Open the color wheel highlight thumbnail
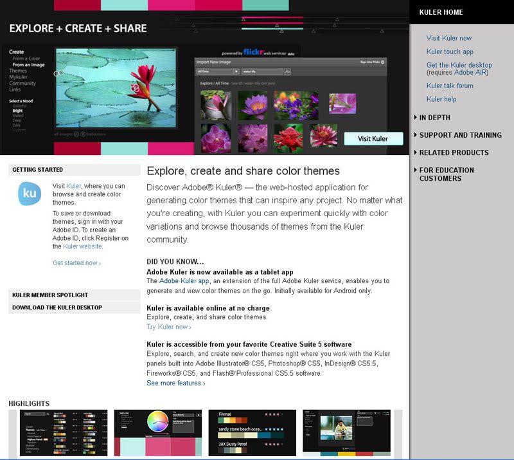 (158, 433)
